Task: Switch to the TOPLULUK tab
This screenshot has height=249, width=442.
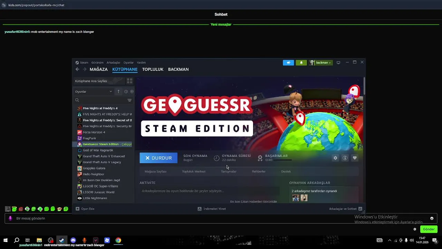Action: click(153, 69)
